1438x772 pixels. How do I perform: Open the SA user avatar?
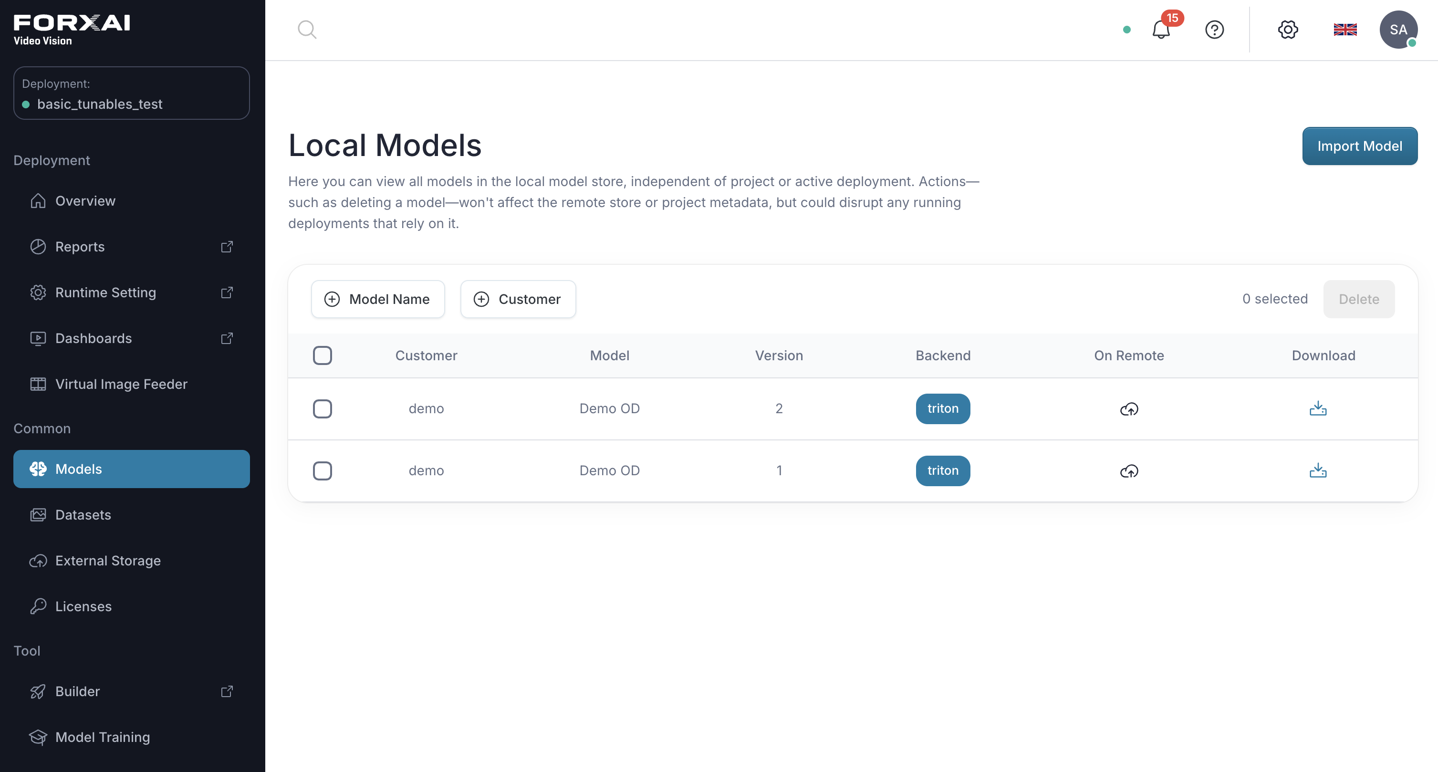(x=1398, y=30)
